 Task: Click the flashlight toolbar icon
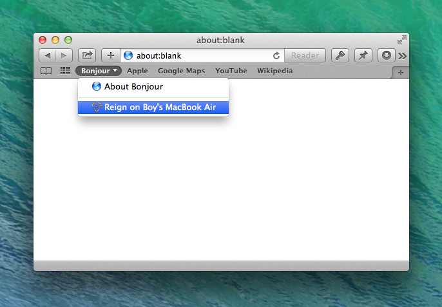(x=340, y=55)
